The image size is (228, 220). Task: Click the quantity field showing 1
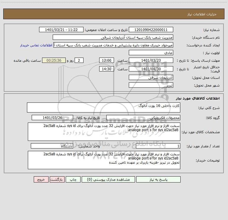tap(158, 146)
